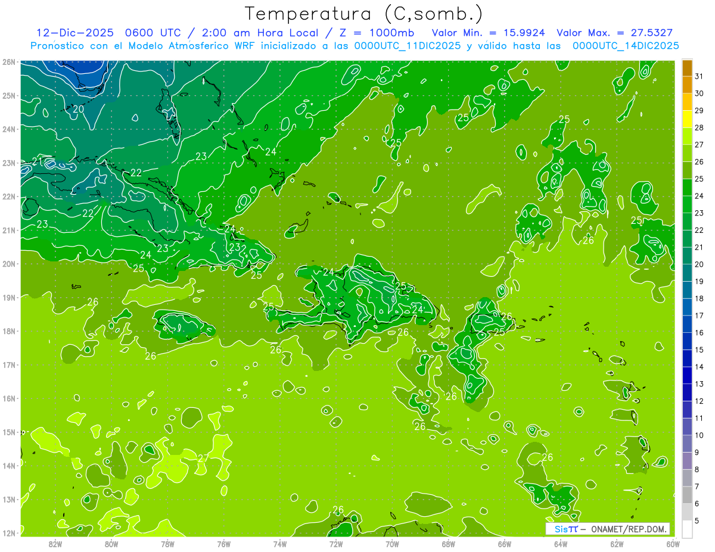Pick the yellow swatch between scale labels 28 and 29
Image resolution: width=715 pixels, height=552 pixels.
pos(687,119)
